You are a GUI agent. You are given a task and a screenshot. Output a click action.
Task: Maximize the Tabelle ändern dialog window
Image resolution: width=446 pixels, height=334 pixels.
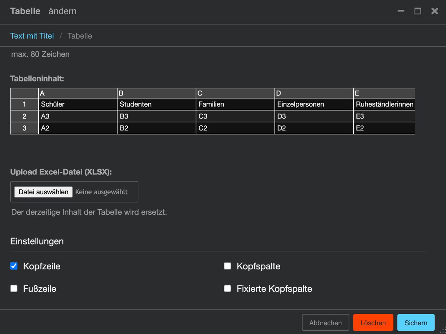(418, 11)
